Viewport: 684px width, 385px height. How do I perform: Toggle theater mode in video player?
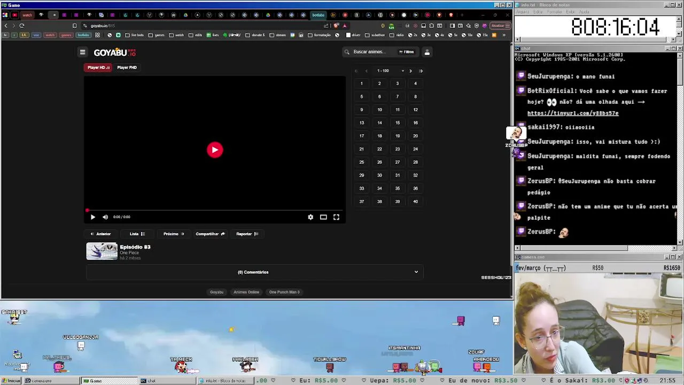[323, 217]
